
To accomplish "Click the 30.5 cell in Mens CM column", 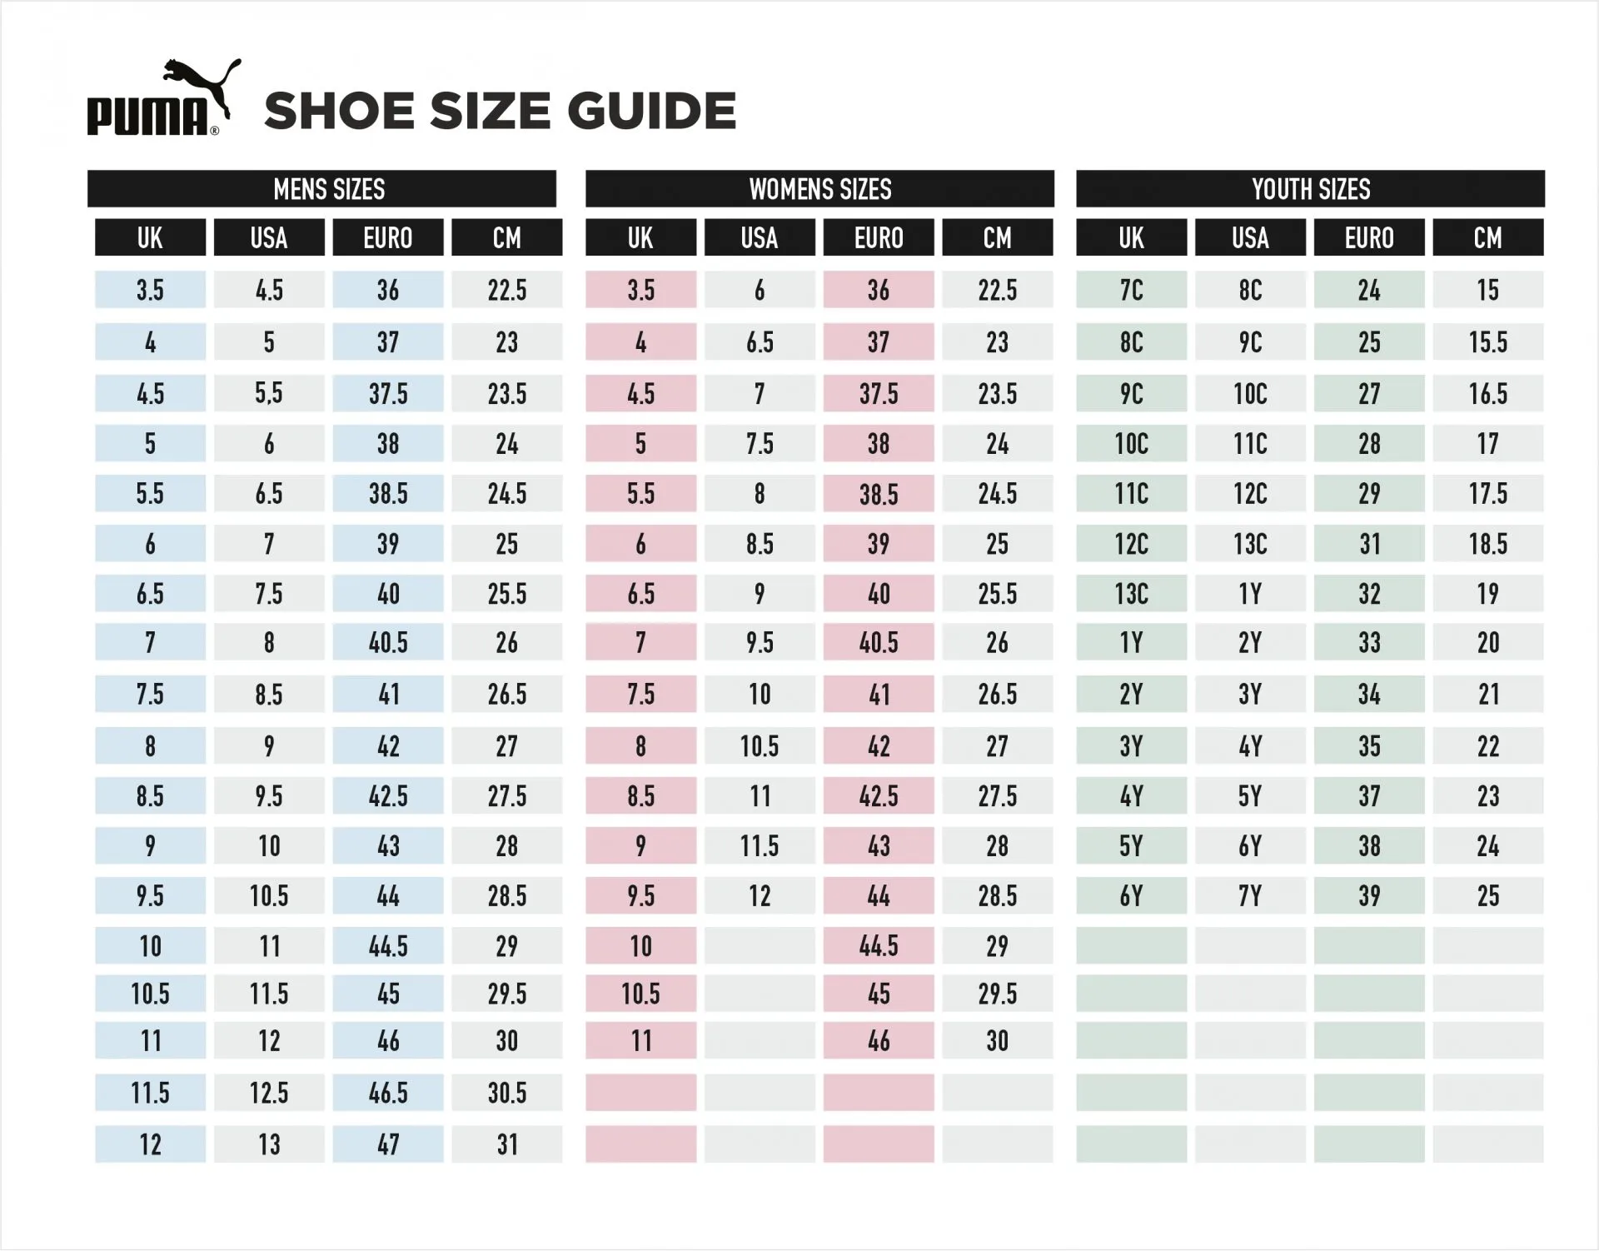I will pyautogui.click(x=507, y=1093).
